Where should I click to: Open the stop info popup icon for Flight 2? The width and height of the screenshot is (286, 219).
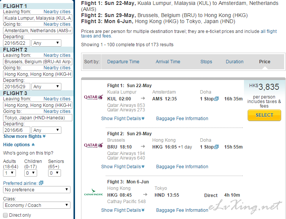click(x=217, y=147)
